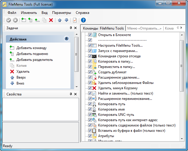Click the commands list vertical scrollbar thumb
The width and height of the screenshot is (188, 151).
click(182, 66)
